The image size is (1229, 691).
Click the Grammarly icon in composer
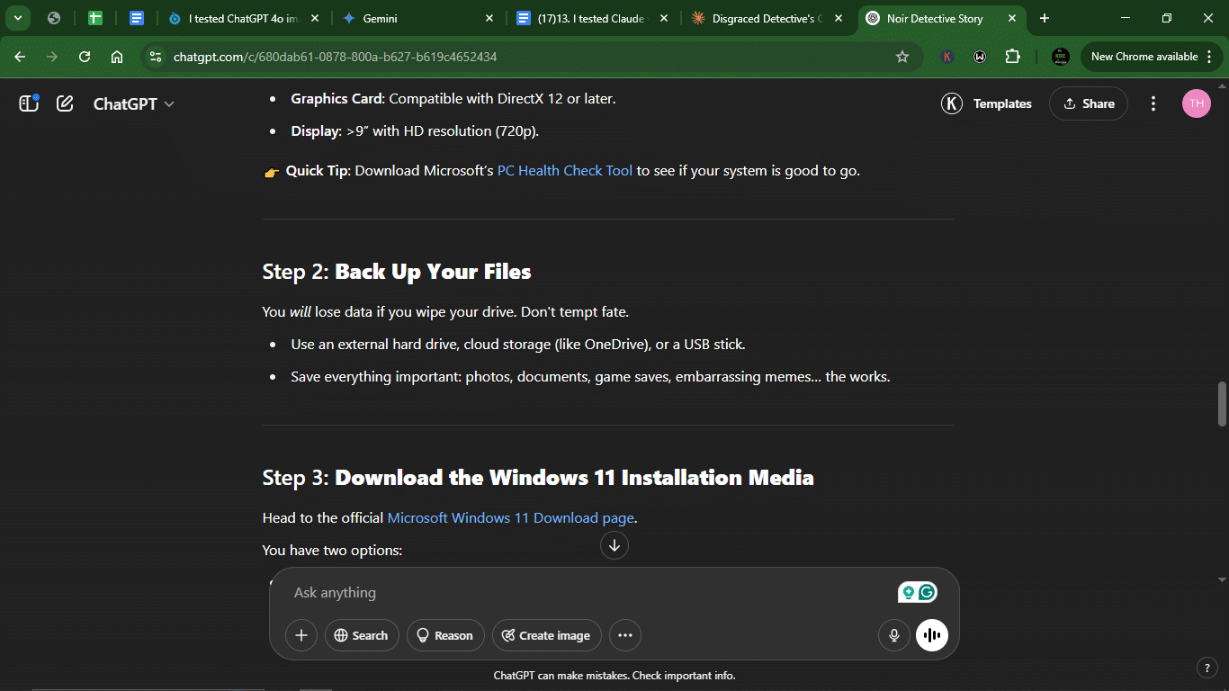click(x=928, y=592)
